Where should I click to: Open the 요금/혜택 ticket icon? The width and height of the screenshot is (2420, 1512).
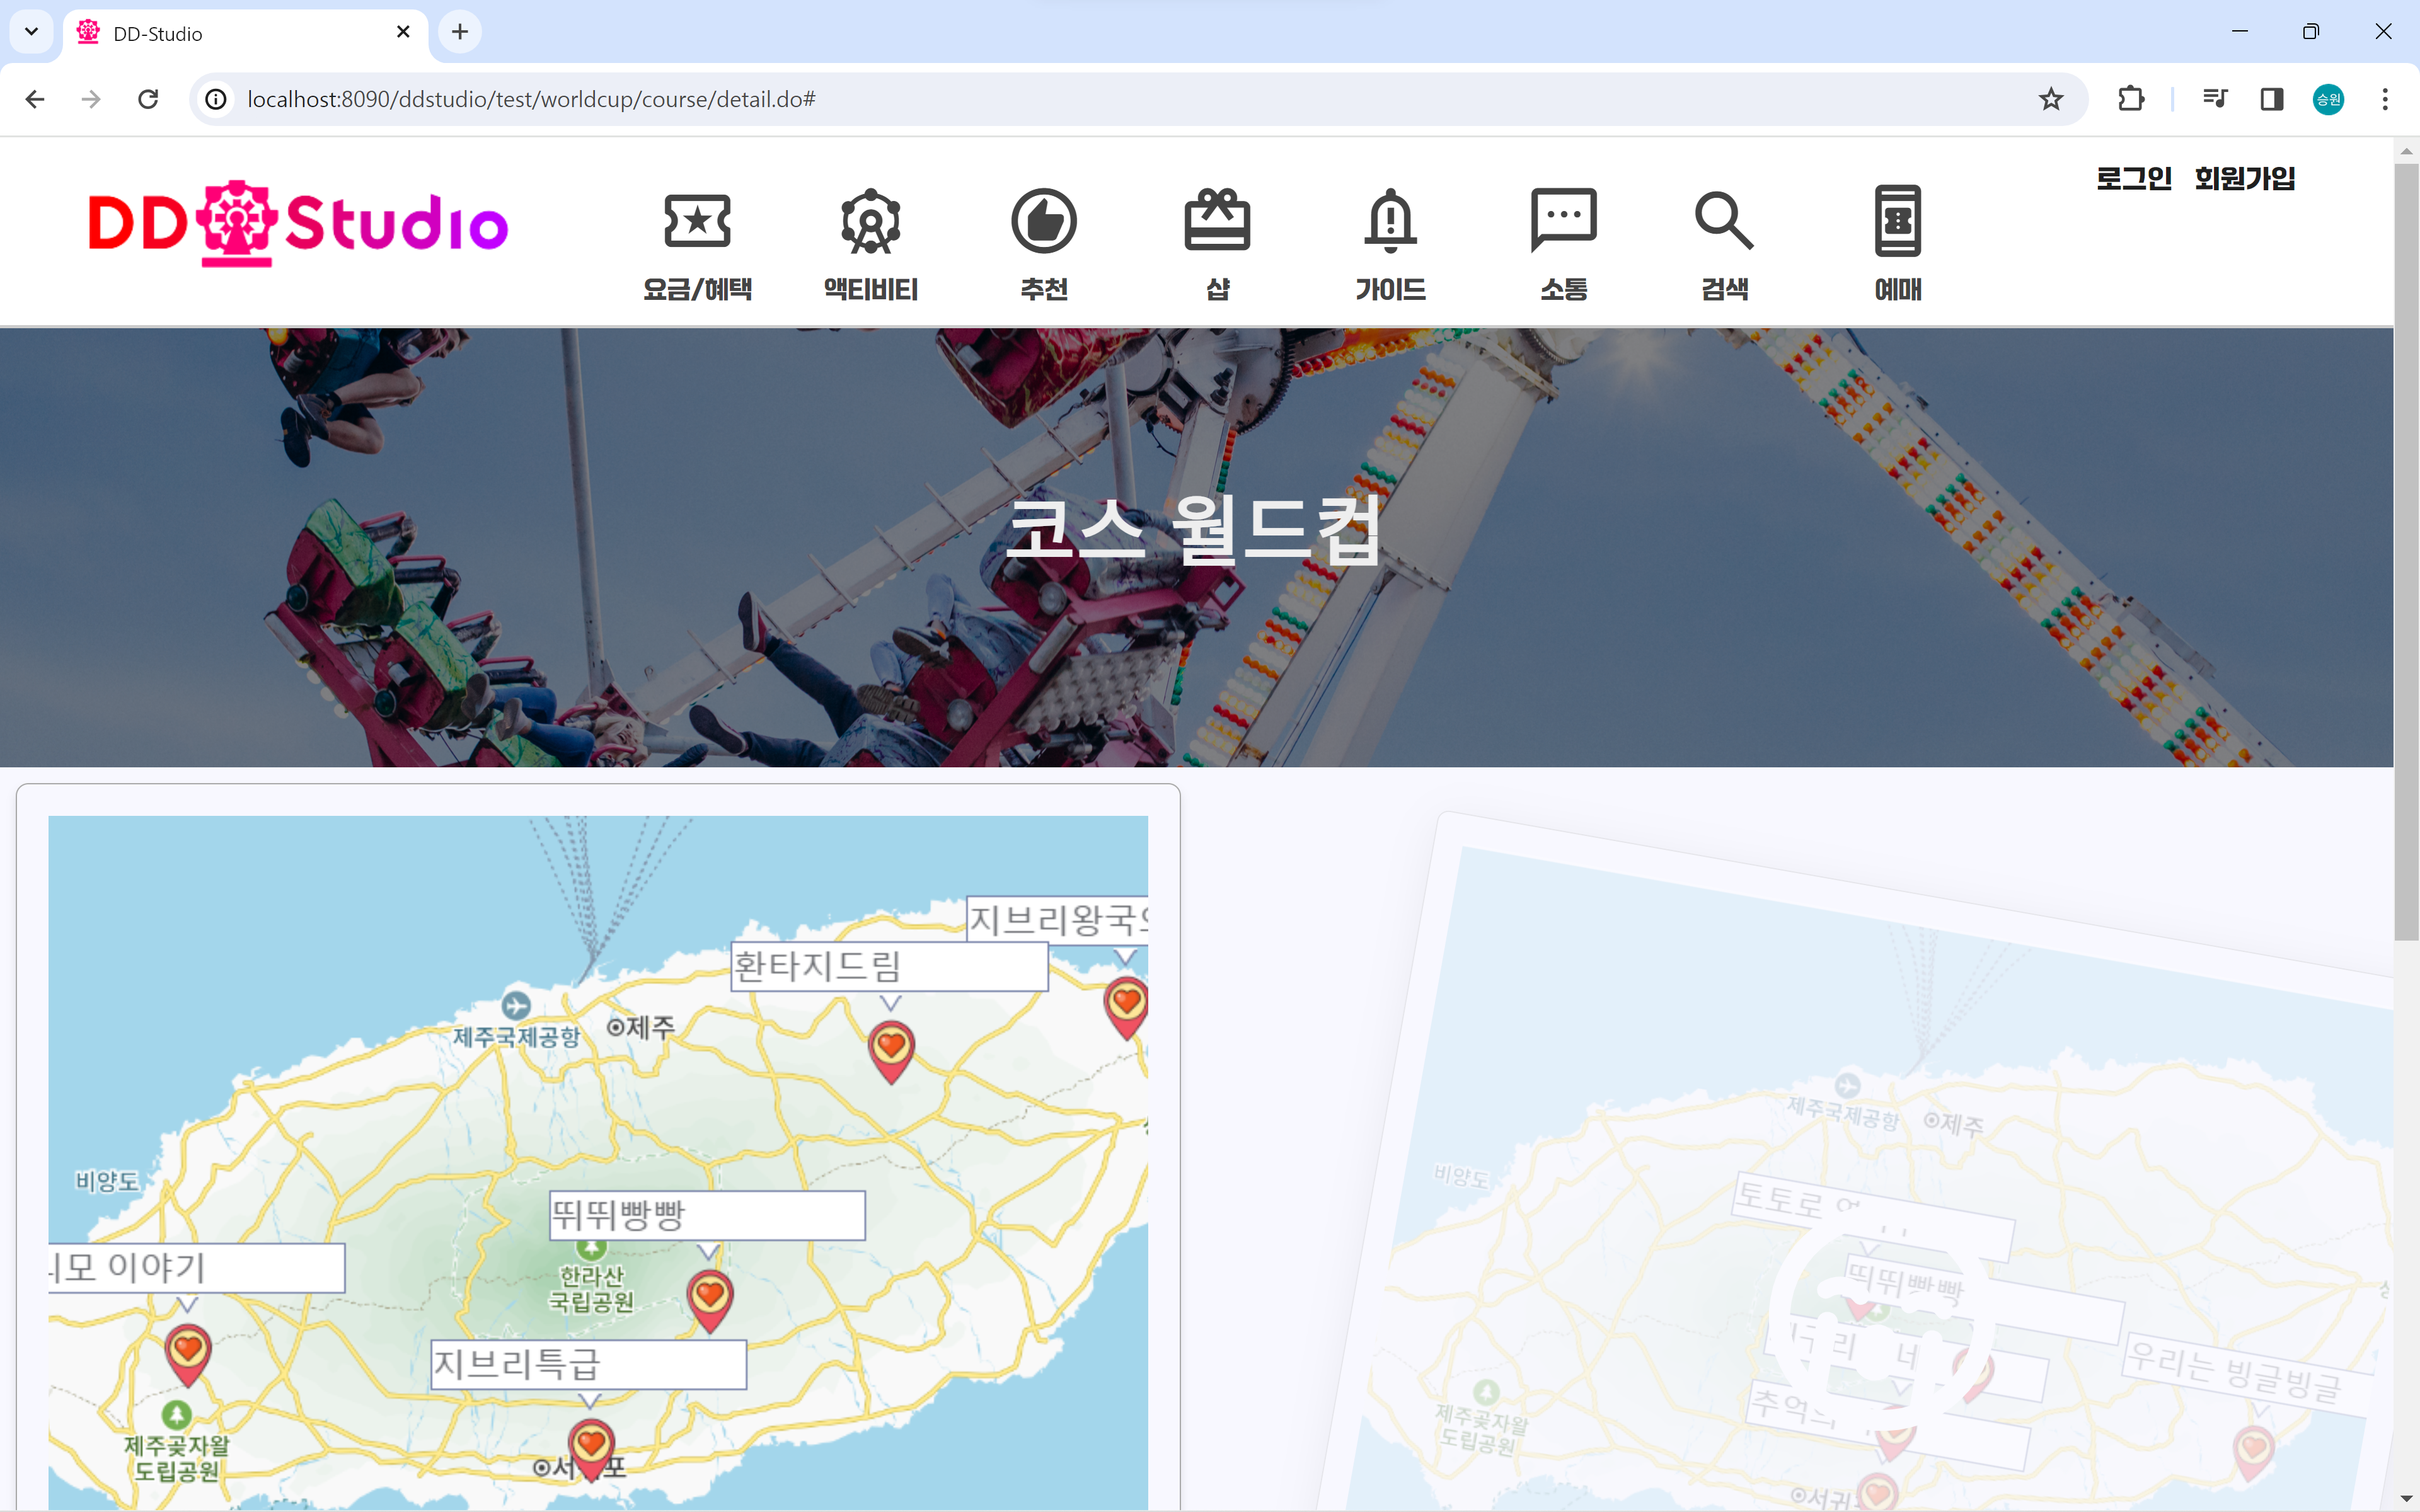pos(697,220)
